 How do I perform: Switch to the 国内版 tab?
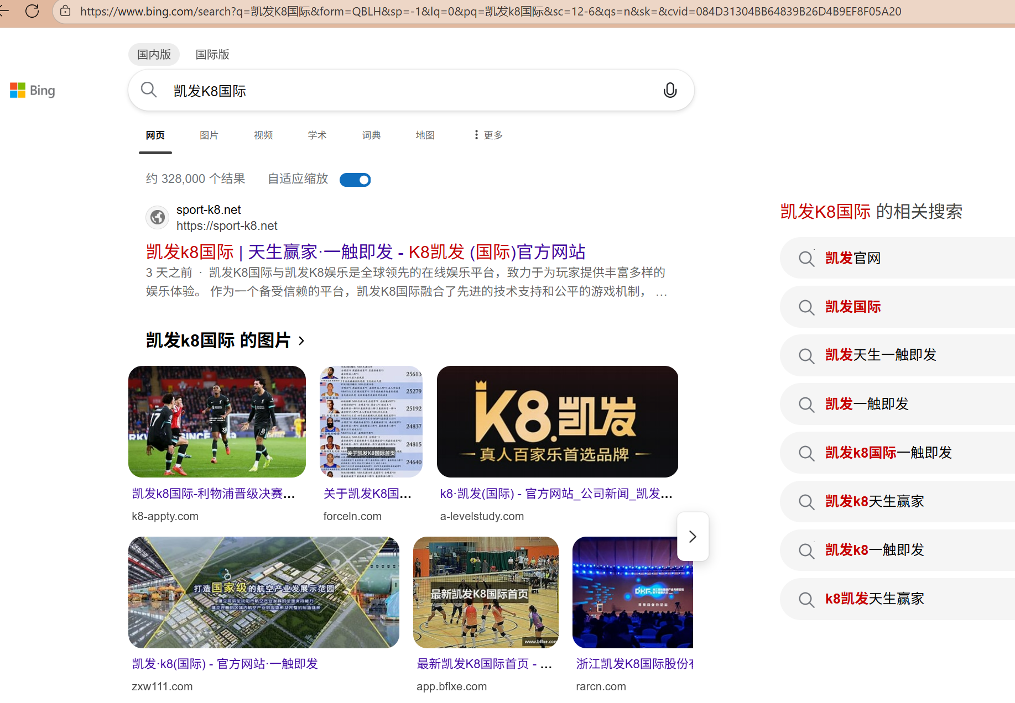coord(154,54)
